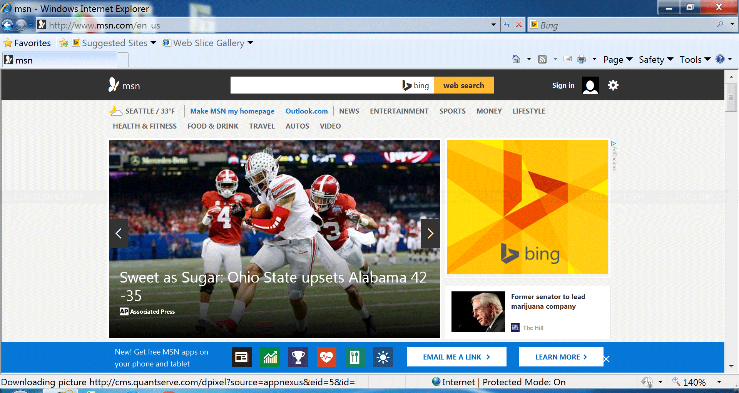This screenshot has width=739, height=393.
Task: Click the zoom level magnifier icon
Action: click(676, 381)
